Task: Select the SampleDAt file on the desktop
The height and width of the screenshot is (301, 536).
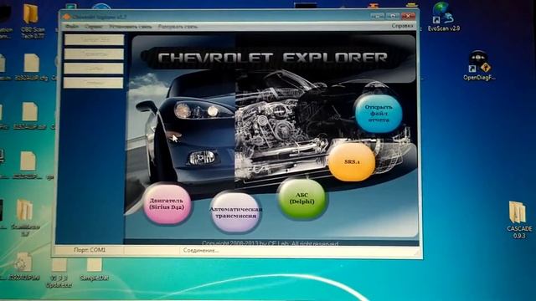Action: click(94, 269)
